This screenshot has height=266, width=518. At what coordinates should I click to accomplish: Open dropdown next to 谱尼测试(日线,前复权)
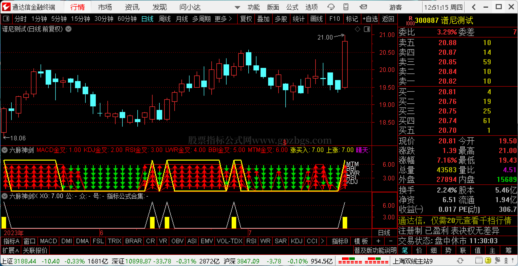(68, 29)
